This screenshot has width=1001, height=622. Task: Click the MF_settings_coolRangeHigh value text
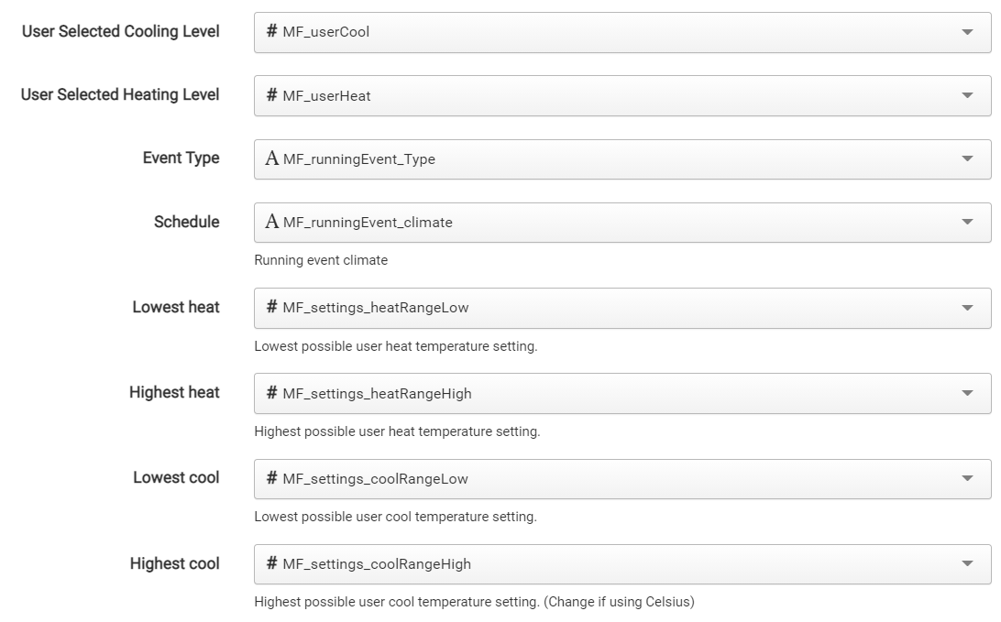[376, 564]
